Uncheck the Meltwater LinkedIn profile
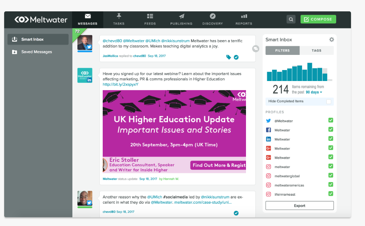This screenshot has width=365, height=226. coord(331,139)
